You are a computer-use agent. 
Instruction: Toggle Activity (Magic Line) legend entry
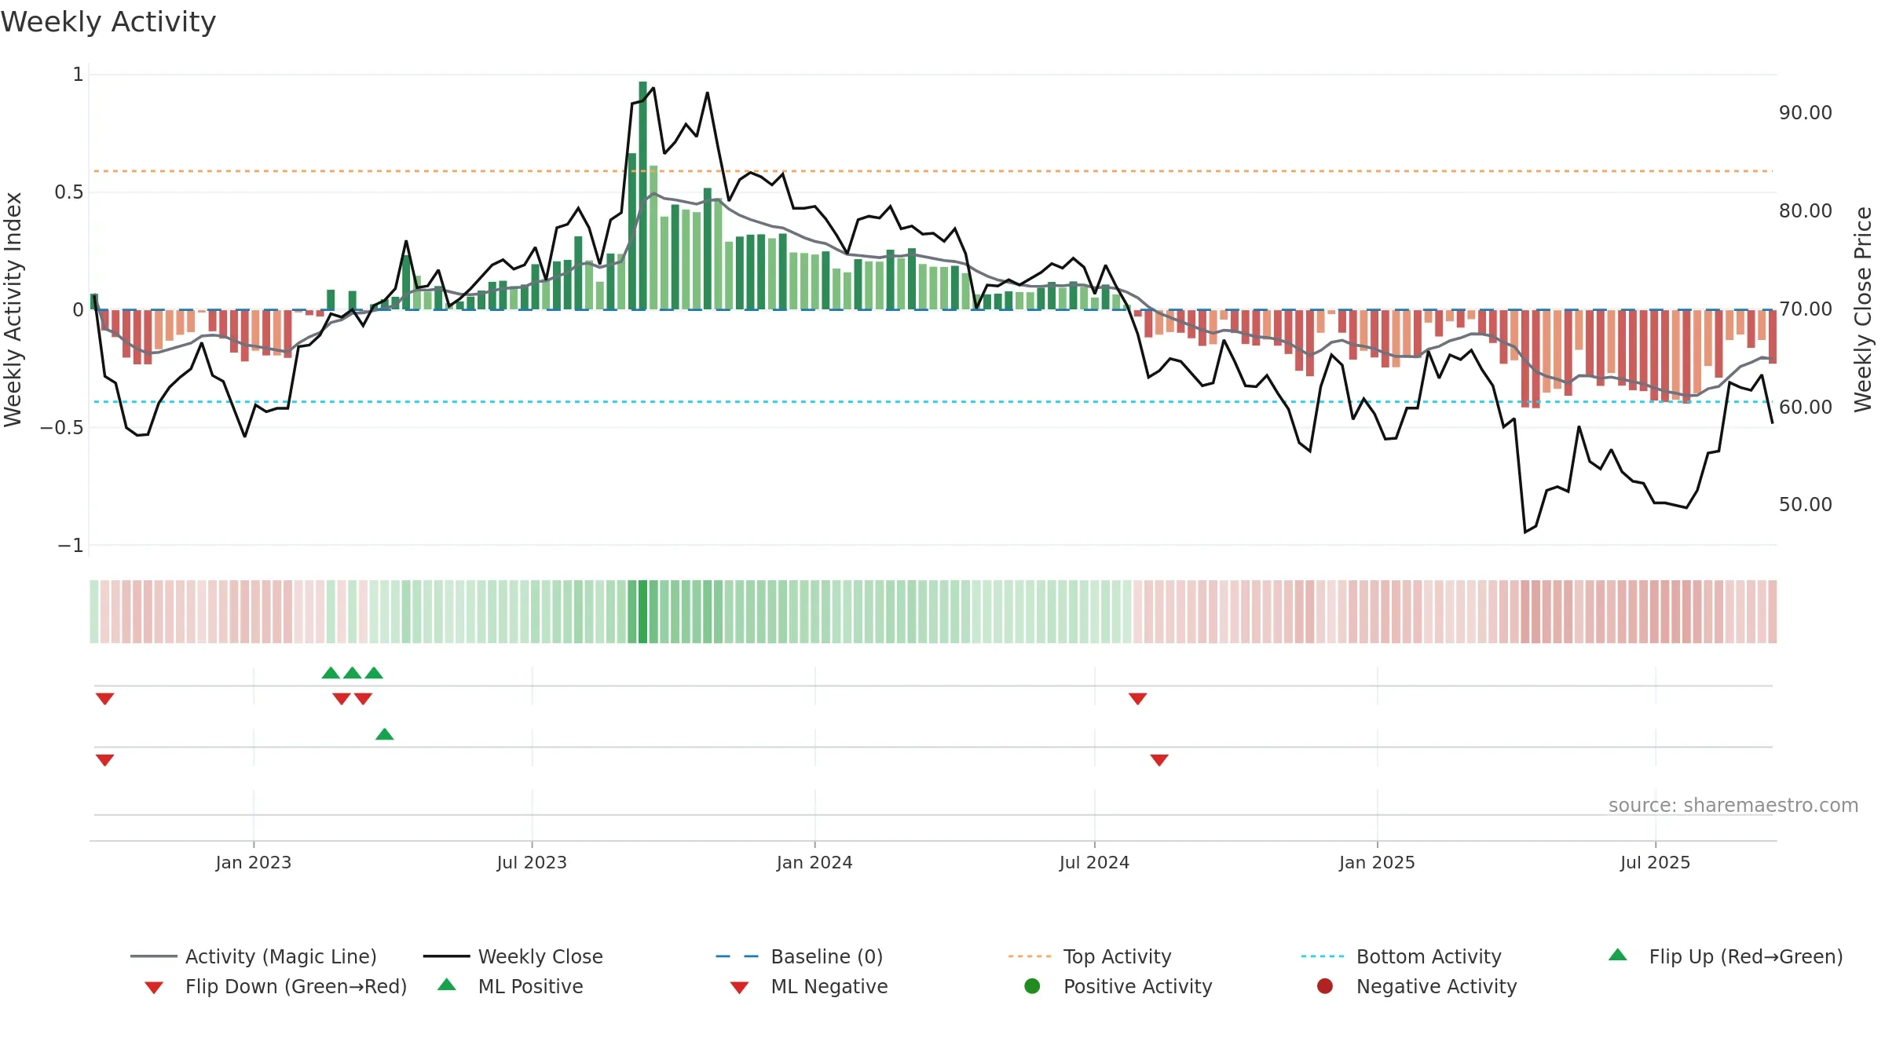254,956
